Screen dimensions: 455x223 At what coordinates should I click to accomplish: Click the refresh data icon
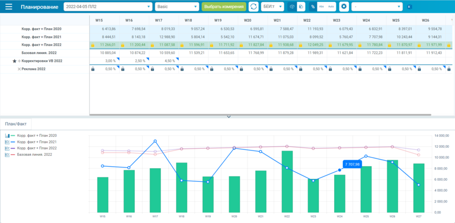tap(253, 7)
